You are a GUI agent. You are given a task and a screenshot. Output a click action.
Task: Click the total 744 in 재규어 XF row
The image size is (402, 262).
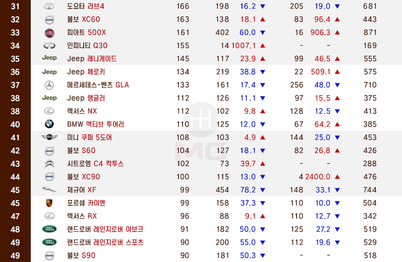[x=370, y=190]
